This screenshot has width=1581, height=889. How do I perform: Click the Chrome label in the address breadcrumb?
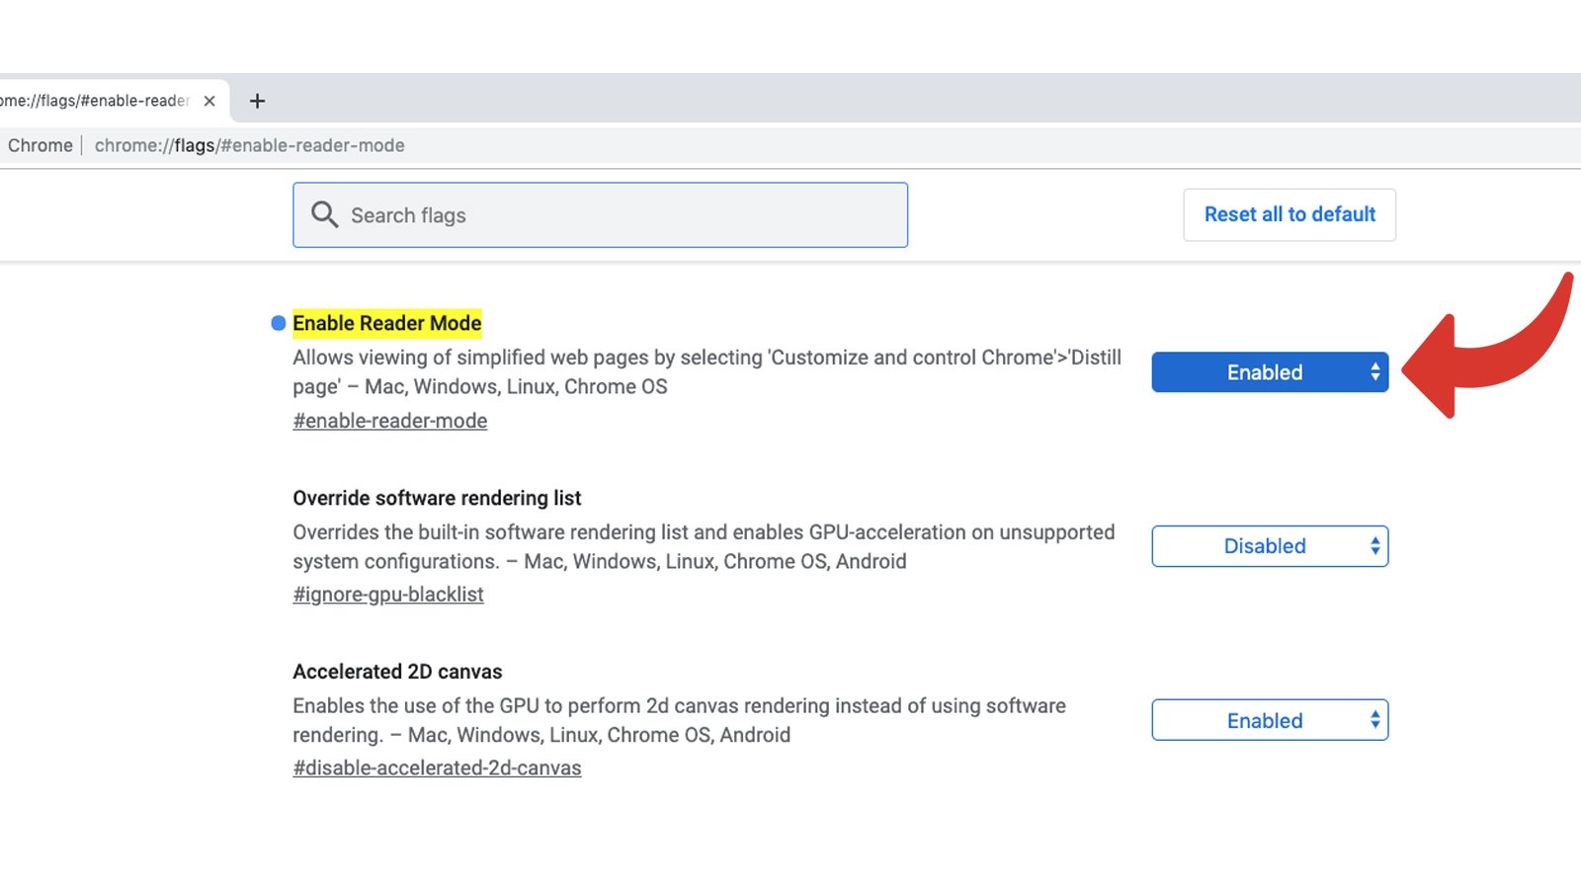coord(40,145)
